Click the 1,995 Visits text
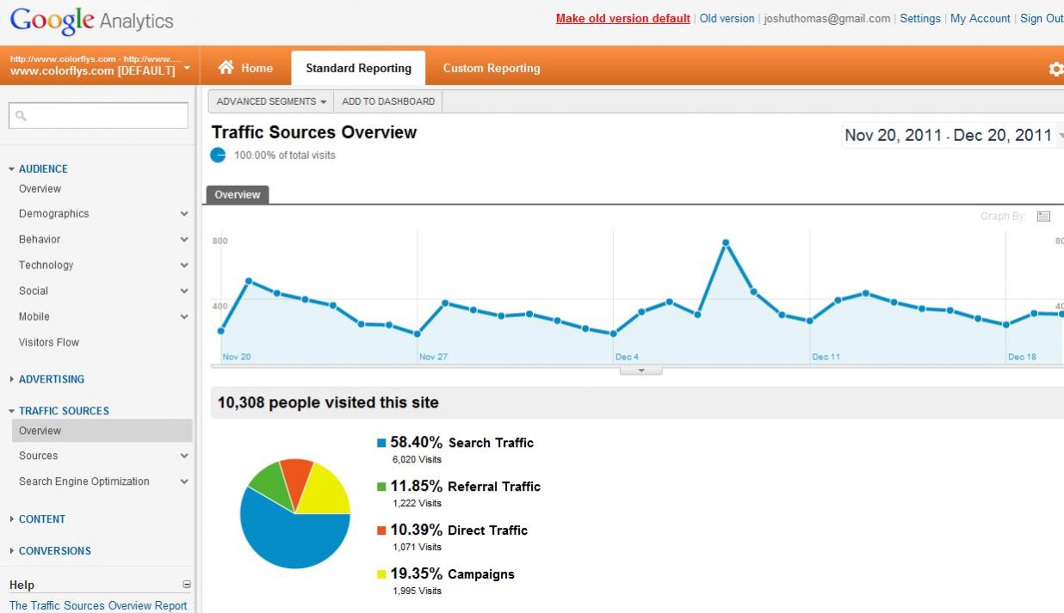1064x613 pixels. tap(417, 591)
